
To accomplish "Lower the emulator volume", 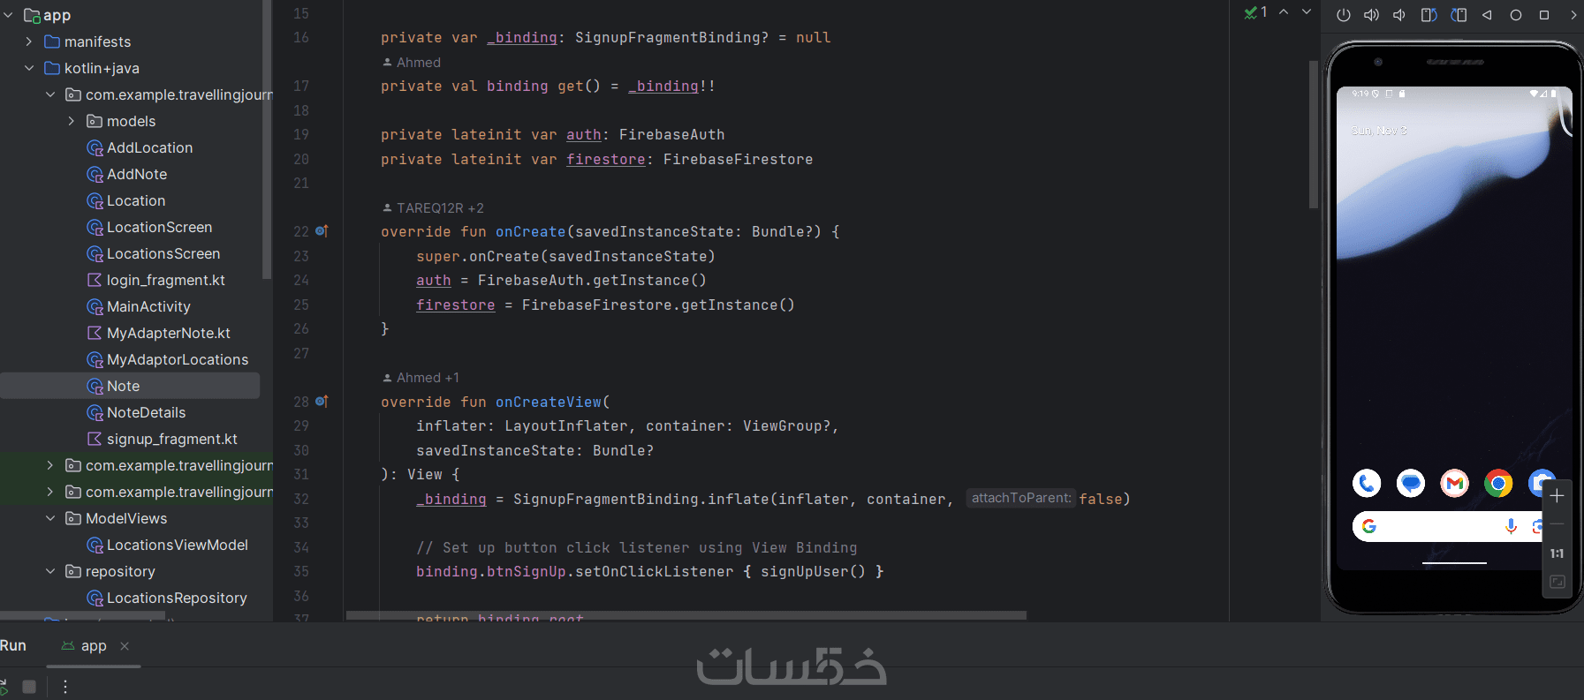I will pyautogui.click(x=1399, y=15).
